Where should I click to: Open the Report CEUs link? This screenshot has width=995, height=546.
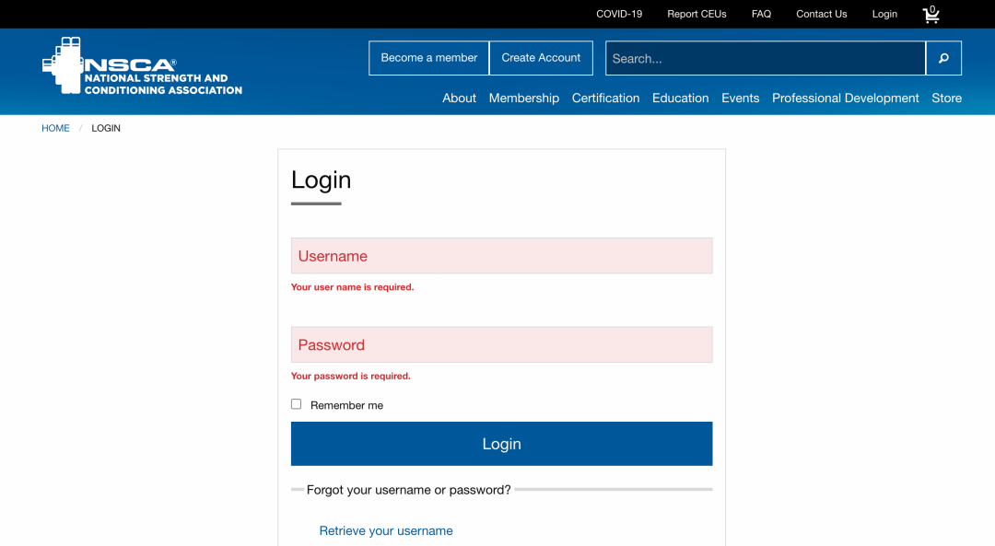[x=696, y=14]
